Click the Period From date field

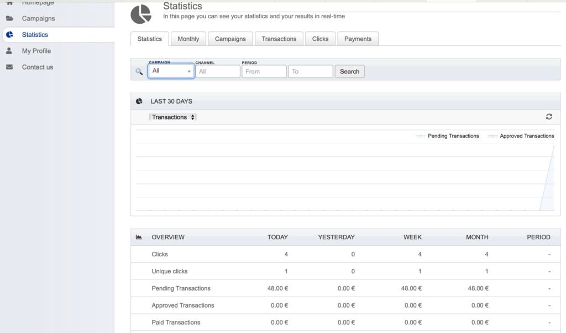pos(264,72)
